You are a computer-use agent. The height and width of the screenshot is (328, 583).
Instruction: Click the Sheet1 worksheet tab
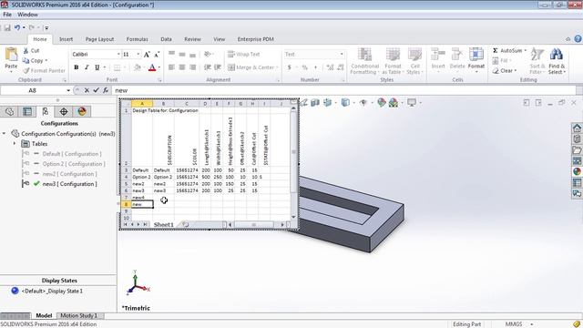pos(164,225)
